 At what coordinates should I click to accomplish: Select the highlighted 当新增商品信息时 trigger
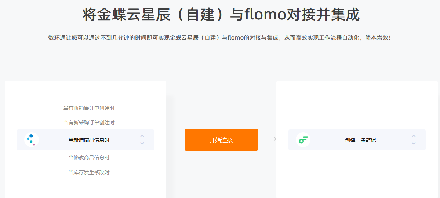(85, 140)
